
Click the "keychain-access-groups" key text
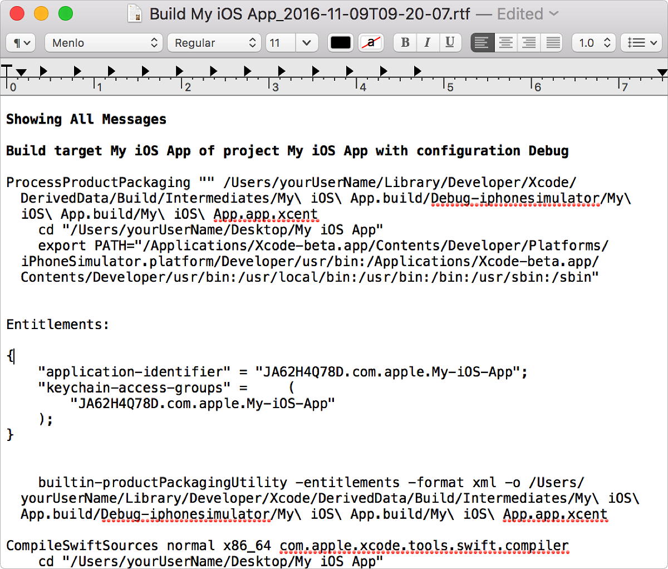134,387
